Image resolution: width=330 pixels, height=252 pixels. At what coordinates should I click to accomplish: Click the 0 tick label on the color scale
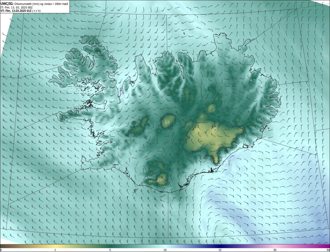click(1, 250)
